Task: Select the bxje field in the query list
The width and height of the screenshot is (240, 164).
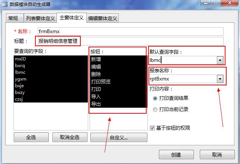Action: coord(51,86)
